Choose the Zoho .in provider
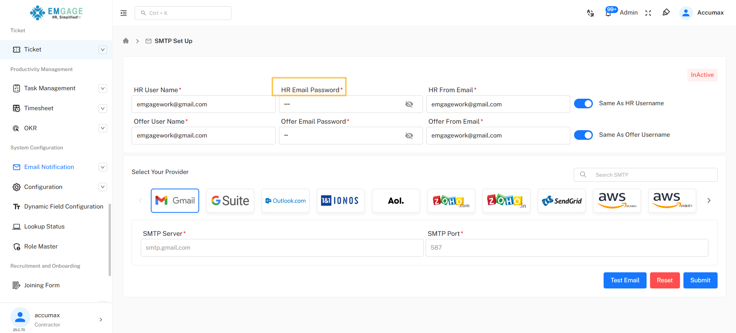 pyautogui.click(x=507, y=200)
